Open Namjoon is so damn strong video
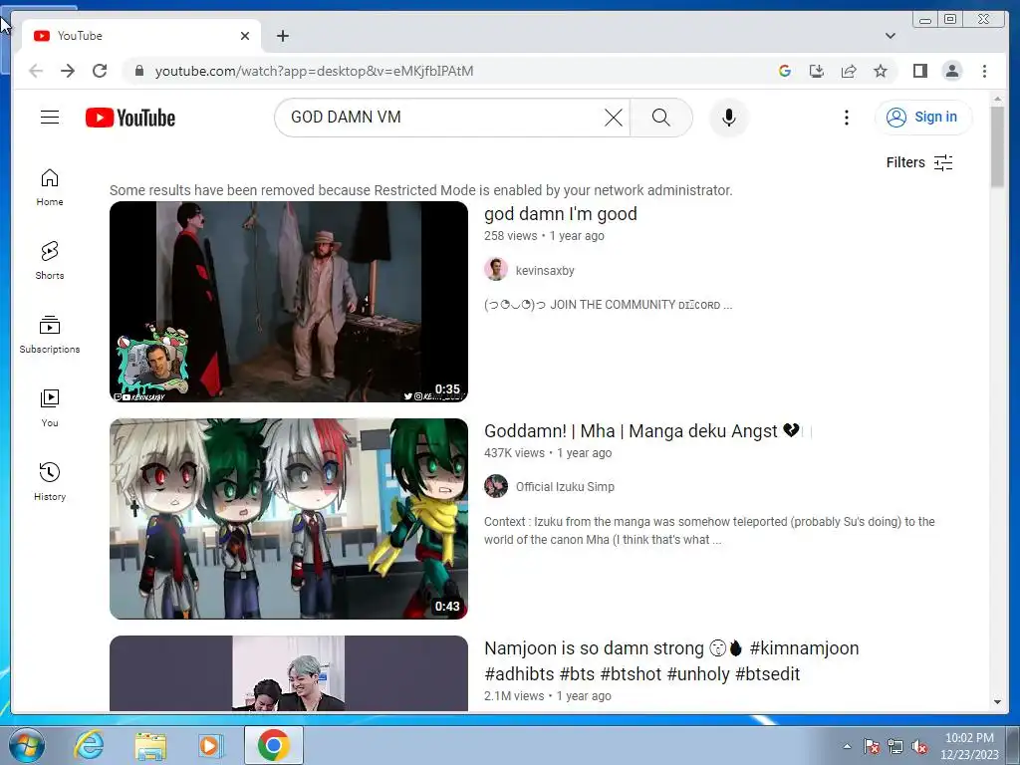This screenshot has width=1020, height=765. 671,661
